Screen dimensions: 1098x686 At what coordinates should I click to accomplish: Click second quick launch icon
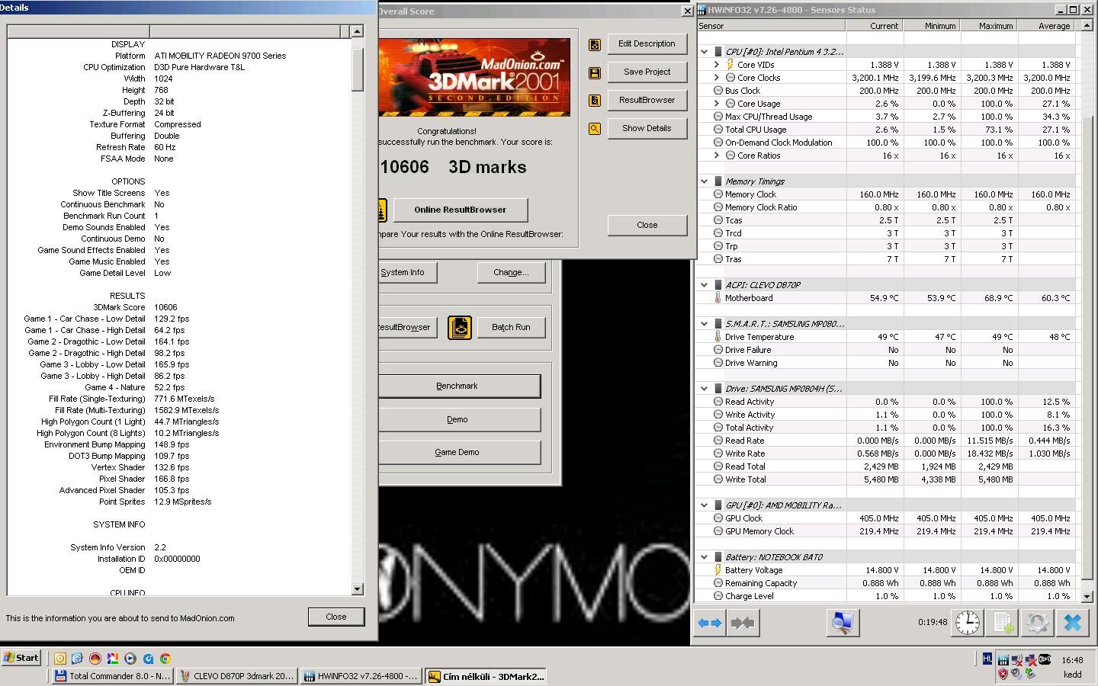pyautogui.click(x=77, y=659)
